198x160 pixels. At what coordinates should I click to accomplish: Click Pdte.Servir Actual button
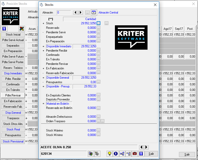pyautogui.click(x=13, y=40)
